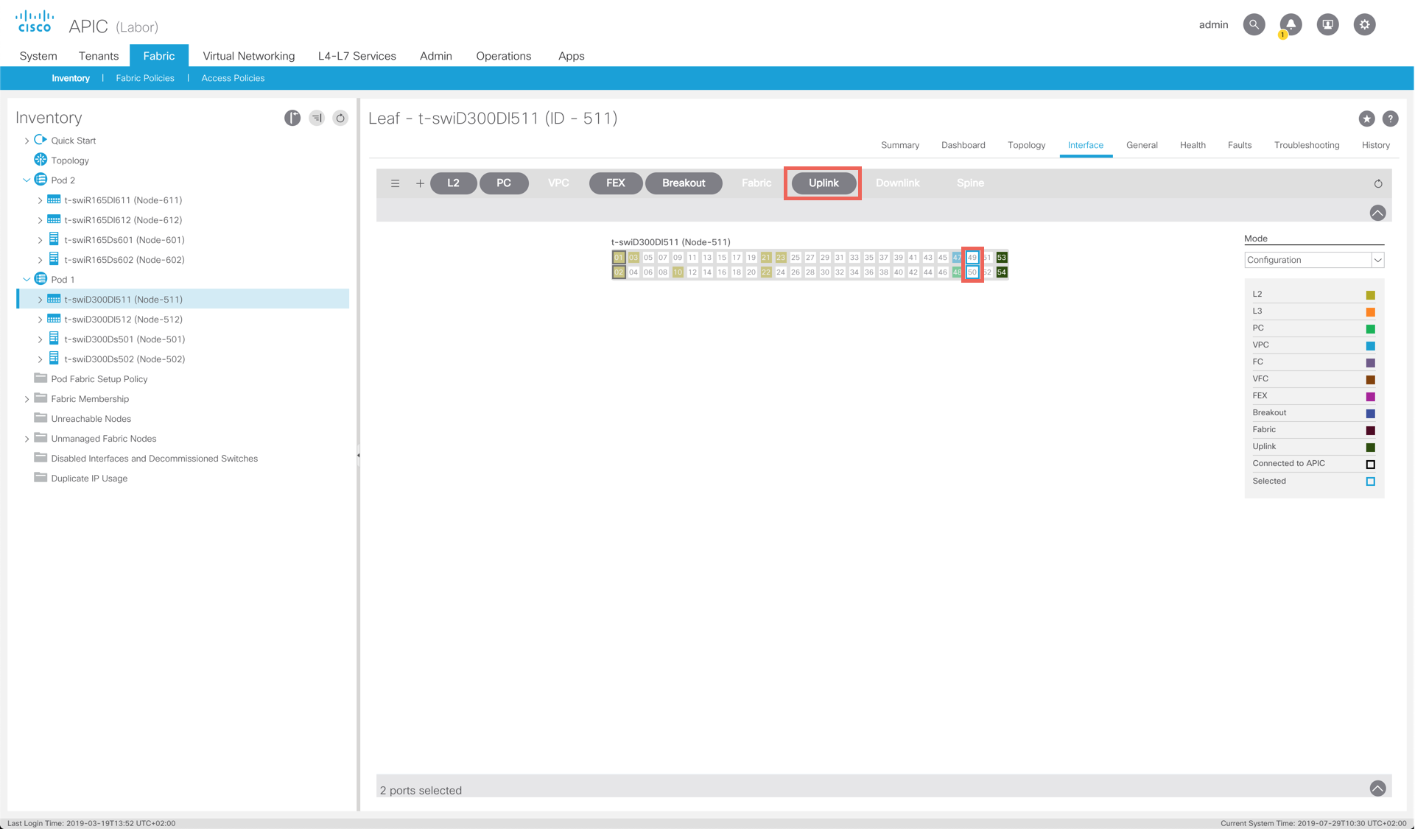Switch to the Topology tab
This screenshot has height=829, width=1415.
(x=1026, y=145)
